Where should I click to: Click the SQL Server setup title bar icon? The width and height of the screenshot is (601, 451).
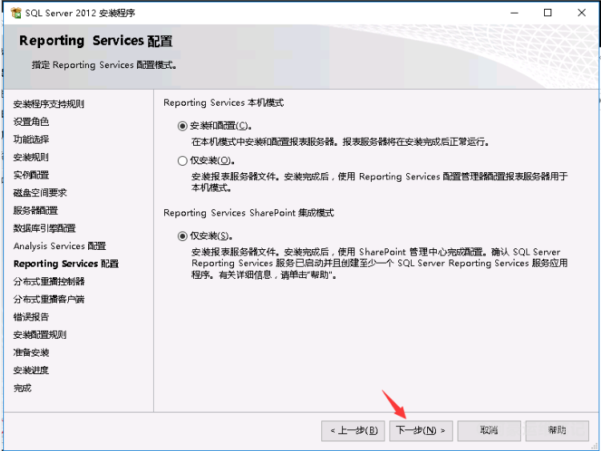15,13
